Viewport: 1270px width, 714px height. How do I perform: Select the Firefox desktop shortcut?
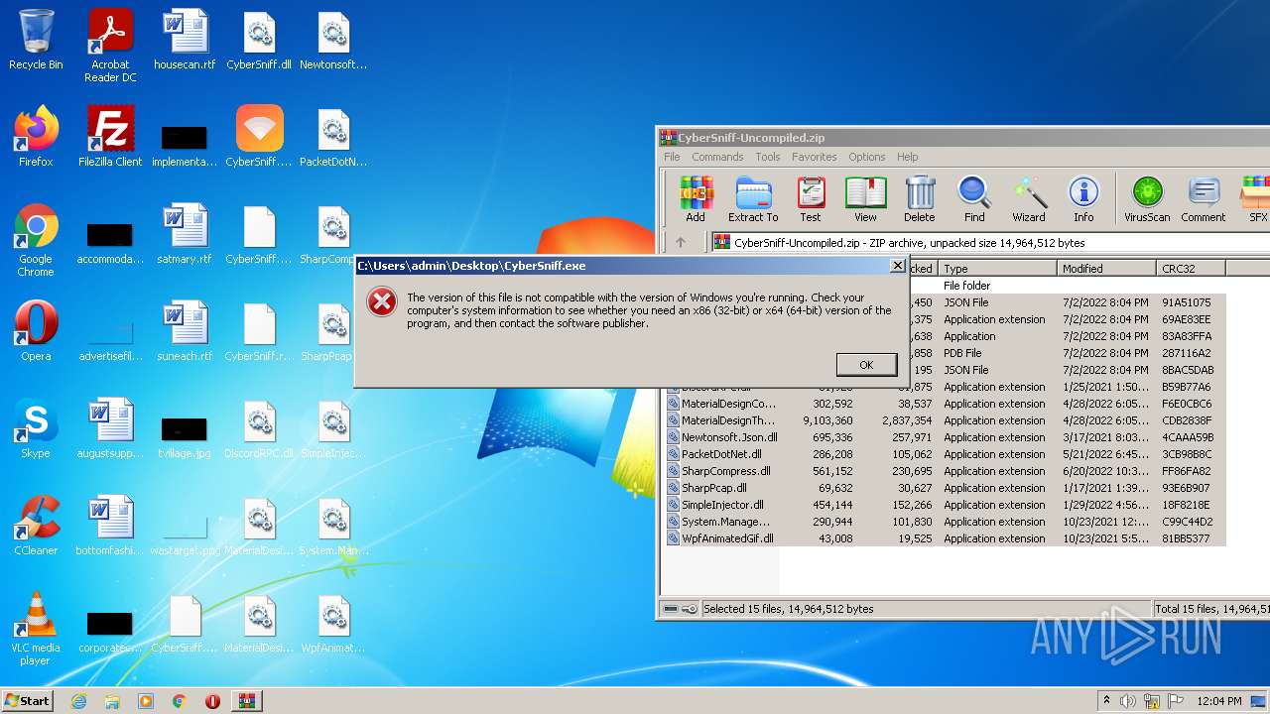[36, 137]
